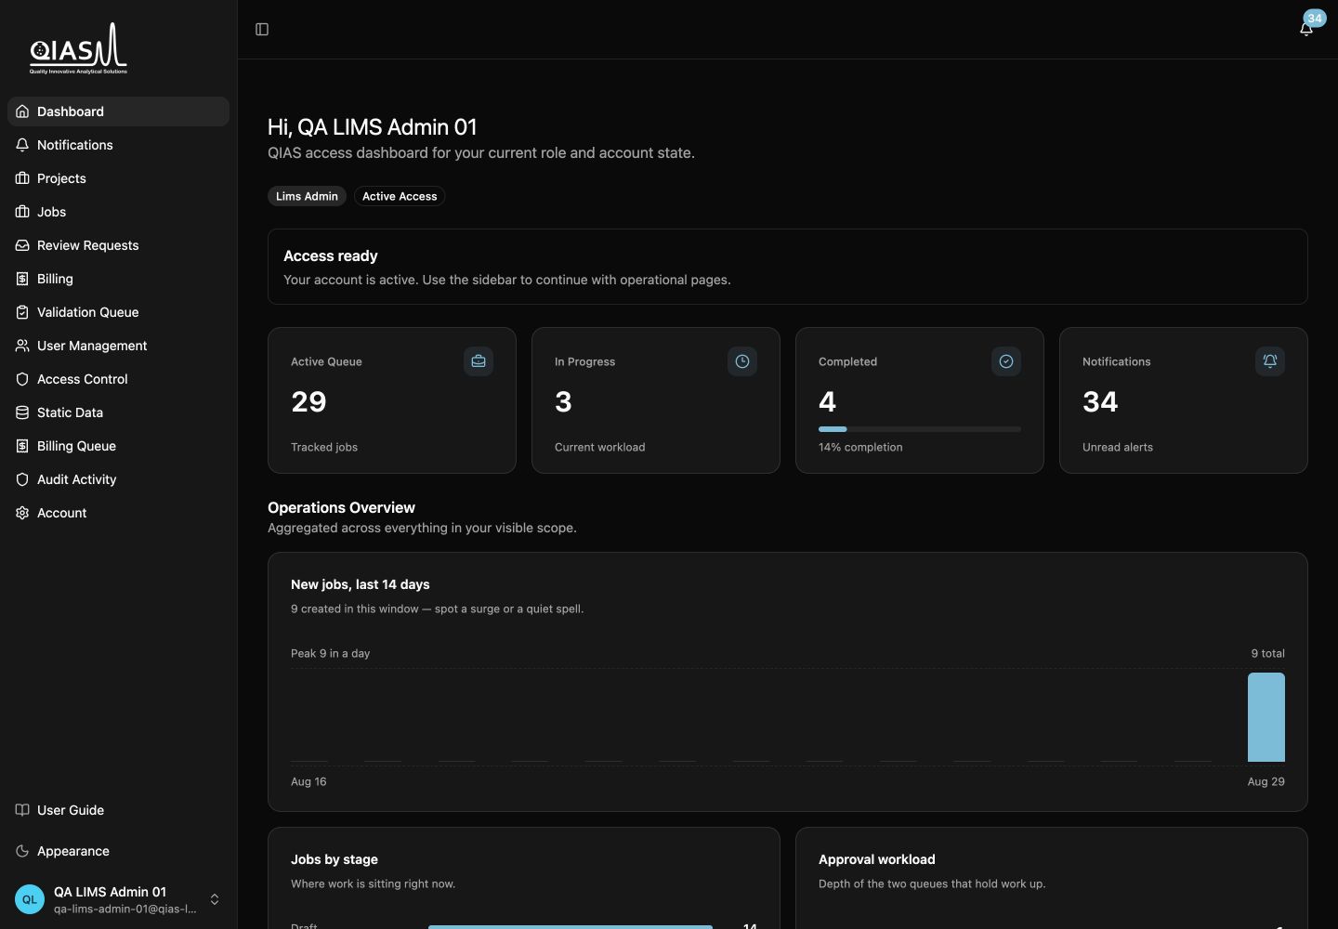Click the Review Requests inbox icon
The height and width of the screenshot is (929, 1338).
tap(22, 245)
